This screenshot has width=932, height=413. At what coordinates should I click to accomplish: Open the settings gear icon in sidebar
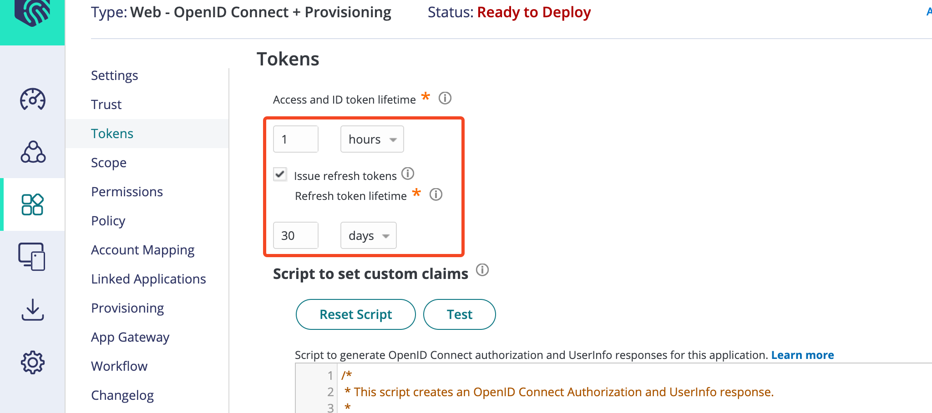(x=32, y=362)
